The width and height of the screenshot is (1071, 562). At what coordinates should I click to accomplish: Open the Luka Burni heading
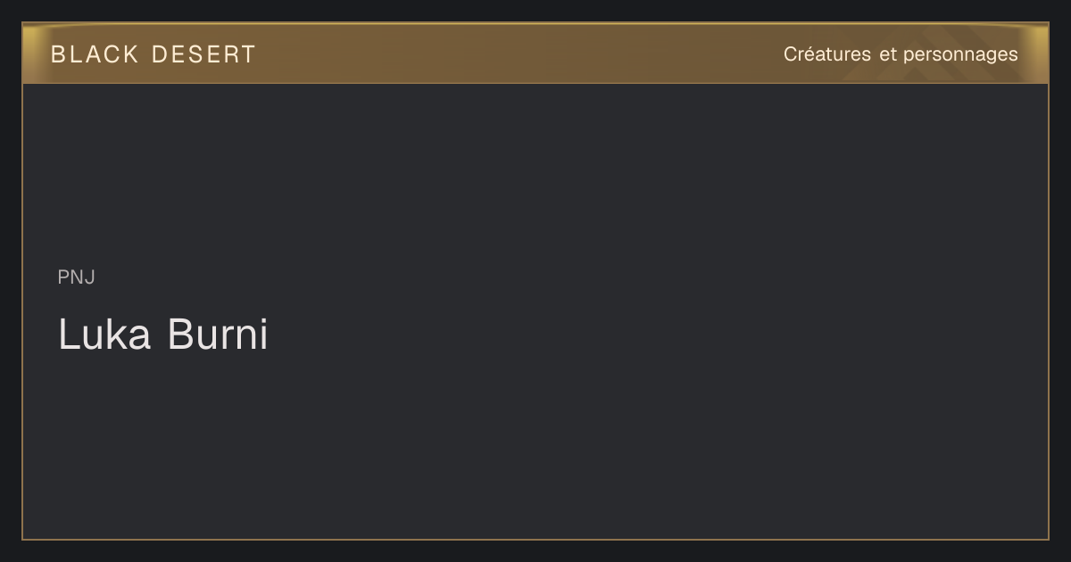[163, 335]
